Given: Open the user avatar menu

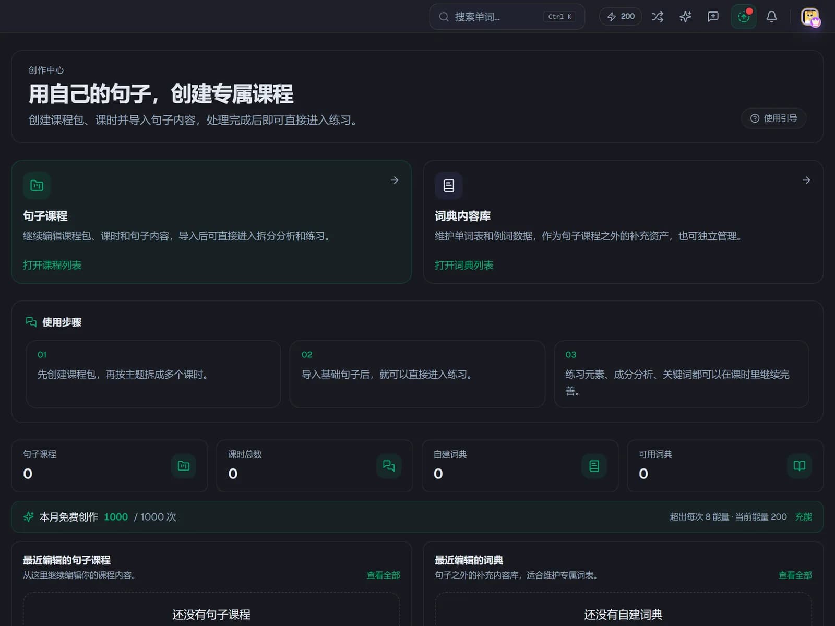Looking at the screenshot, I should point(810,17).
